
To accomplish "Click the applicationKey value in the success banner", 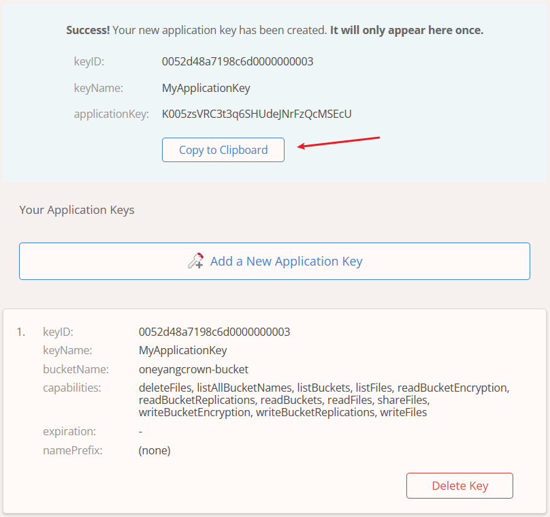I will point(257,114).
